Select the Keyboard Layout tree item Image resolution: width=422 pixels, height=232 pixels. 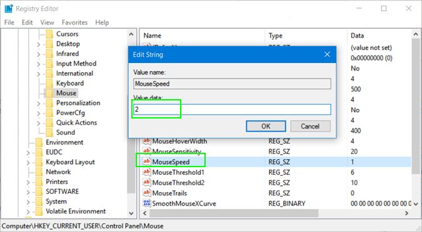(x=70, y=162)
